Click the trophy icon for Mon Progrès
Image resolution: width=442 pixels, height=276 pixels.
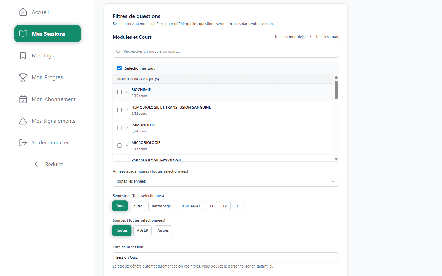coord(23,77)
